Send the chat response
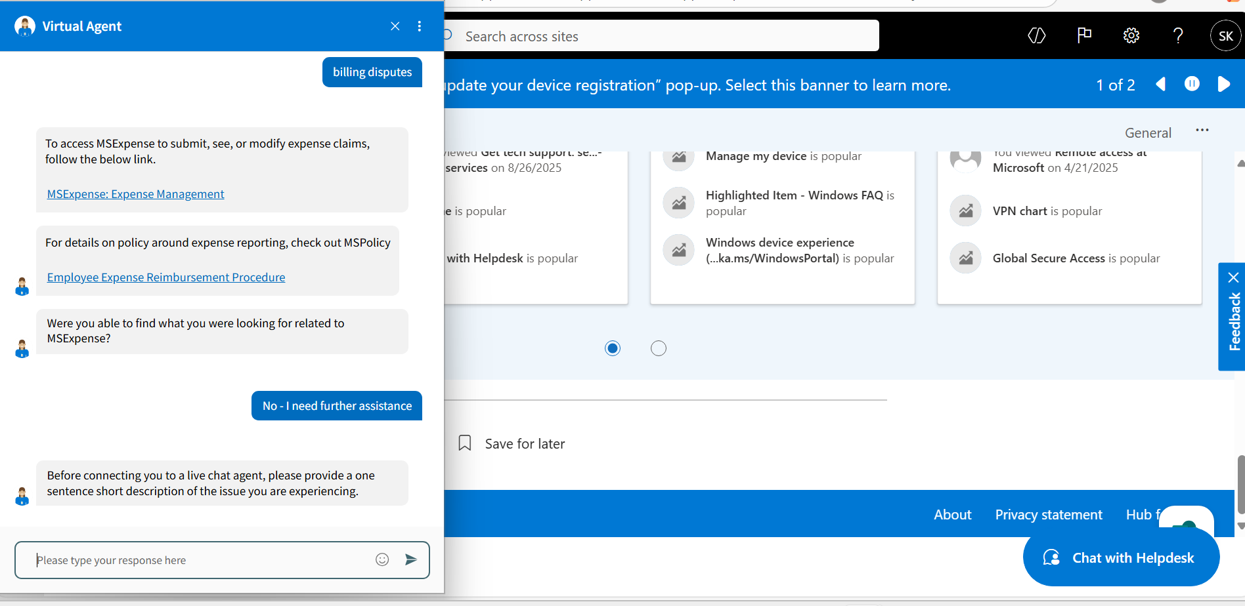 click(x=411, y=559)
